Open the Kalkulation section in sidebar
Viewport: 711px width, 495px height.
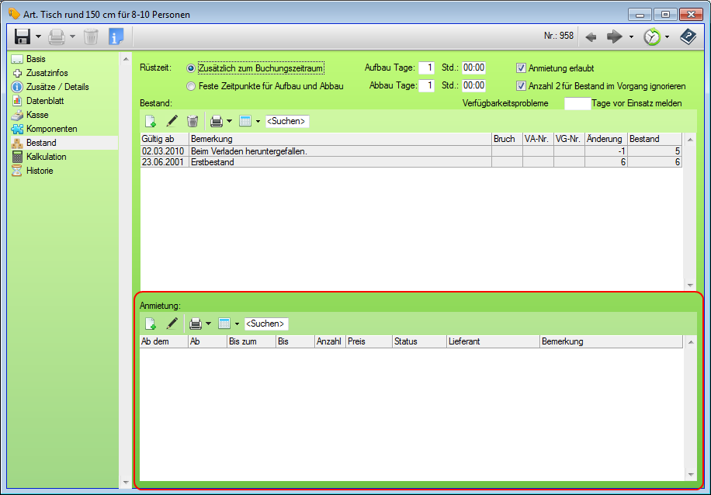(x=46, y=157)
